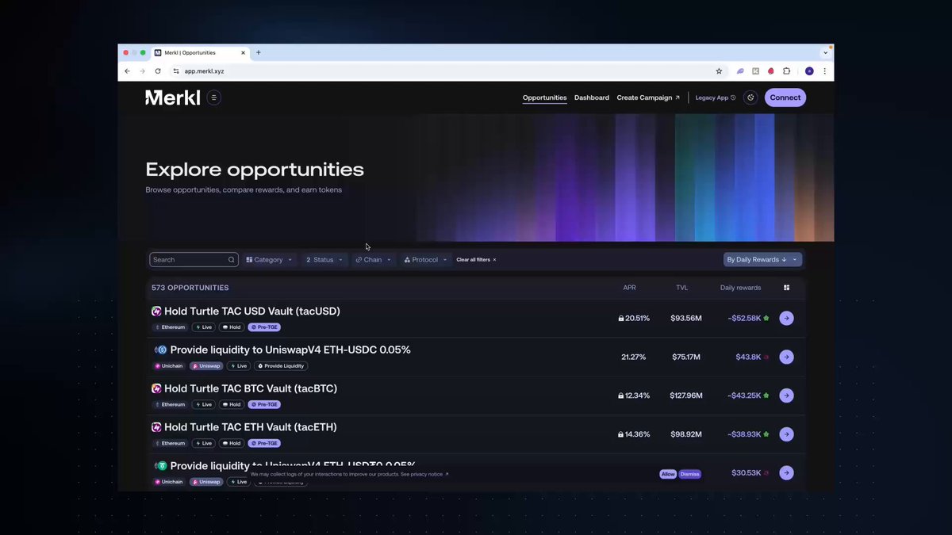The image size is (952, 535).
Task: Click the tacETH vault token icon
Action: tap(156, 427)
